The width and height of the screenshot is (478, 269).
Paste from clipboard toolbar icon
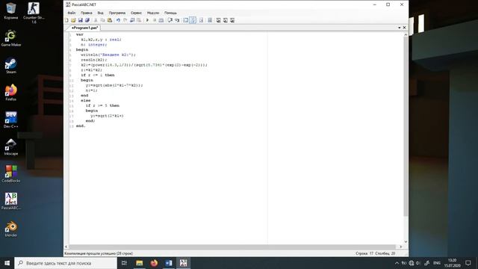[x=110, y=20]
